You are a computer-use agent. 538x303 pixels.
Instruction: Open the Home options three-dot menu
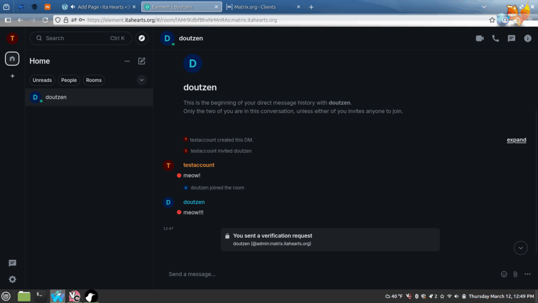click(127, 61)
